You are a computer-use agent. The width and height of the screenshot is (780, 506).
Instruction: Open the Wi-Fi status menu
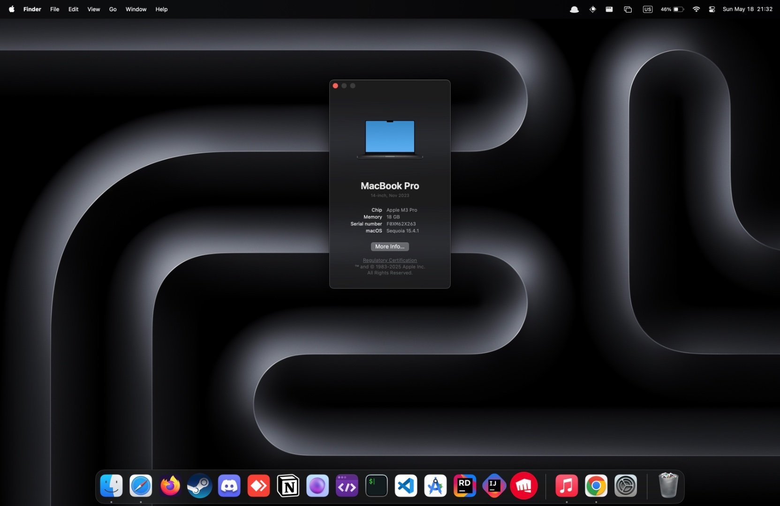[697, 9]
